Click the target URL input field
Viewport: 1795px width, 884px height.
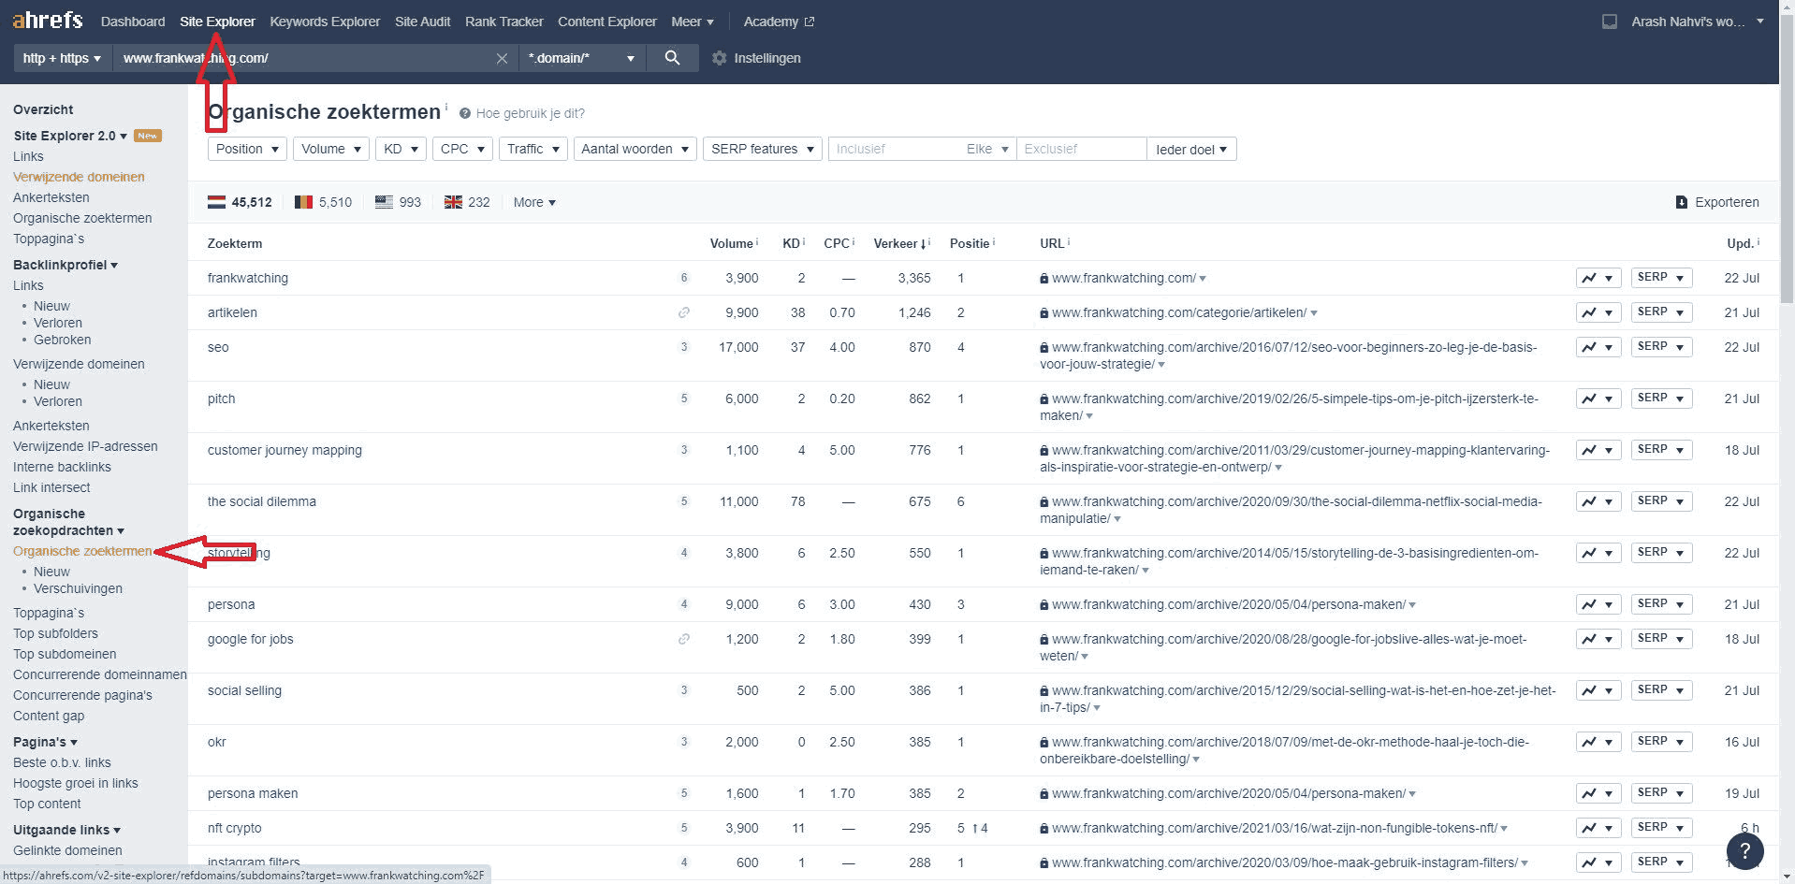coord(304,58)
